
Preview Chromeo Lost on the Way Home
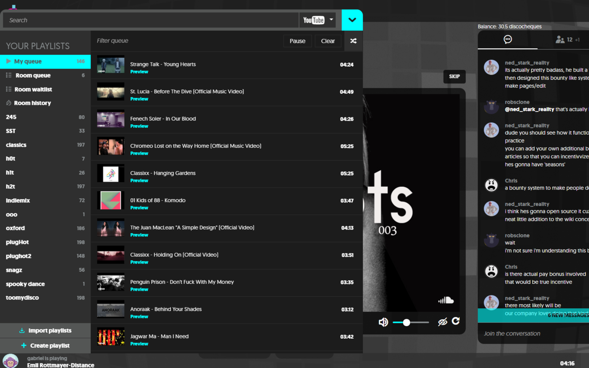point(139,153)
